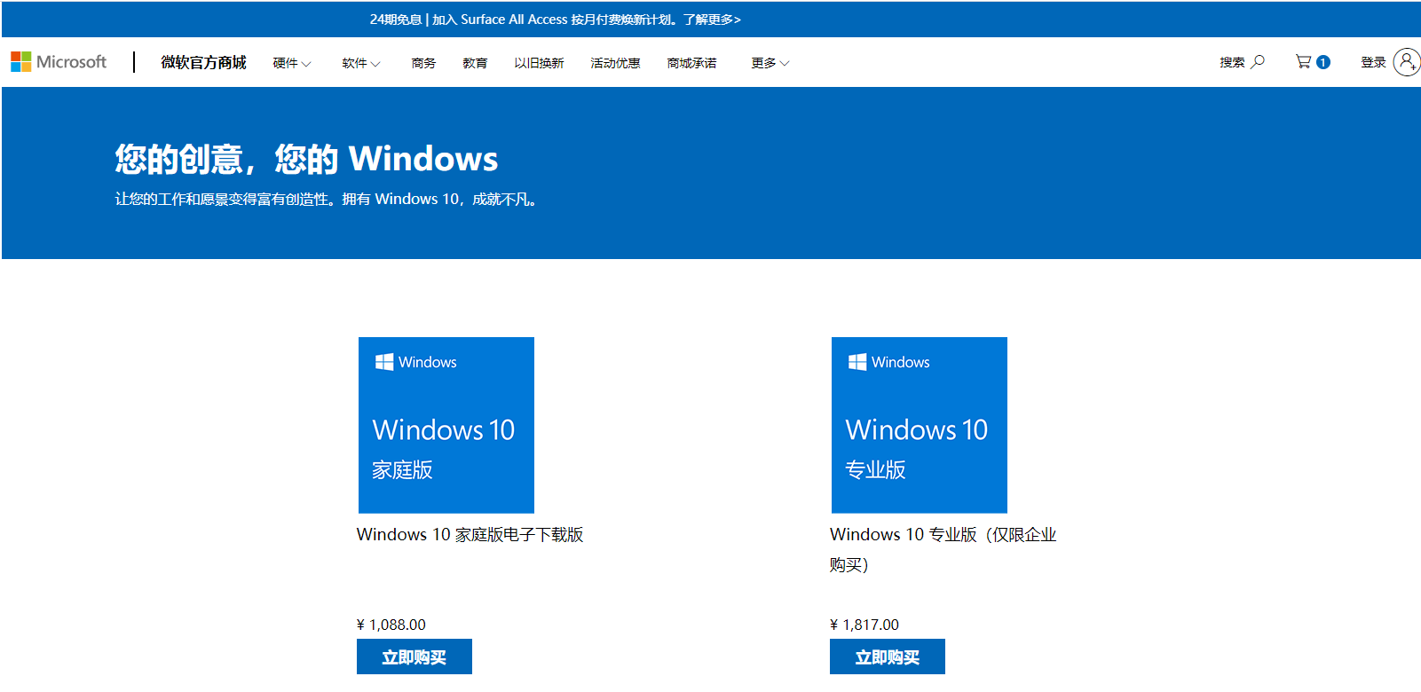Open the 商务 business menu item
This screenshot has width=1421, height=692.
tap(423, 63)
